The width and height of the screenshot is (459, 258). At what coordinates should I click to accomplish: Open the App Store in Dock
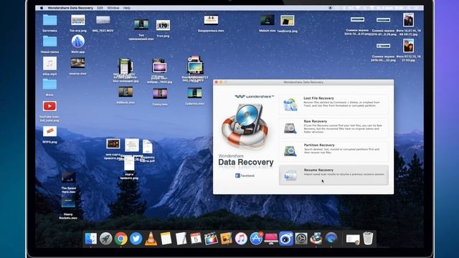click(256, 239)
